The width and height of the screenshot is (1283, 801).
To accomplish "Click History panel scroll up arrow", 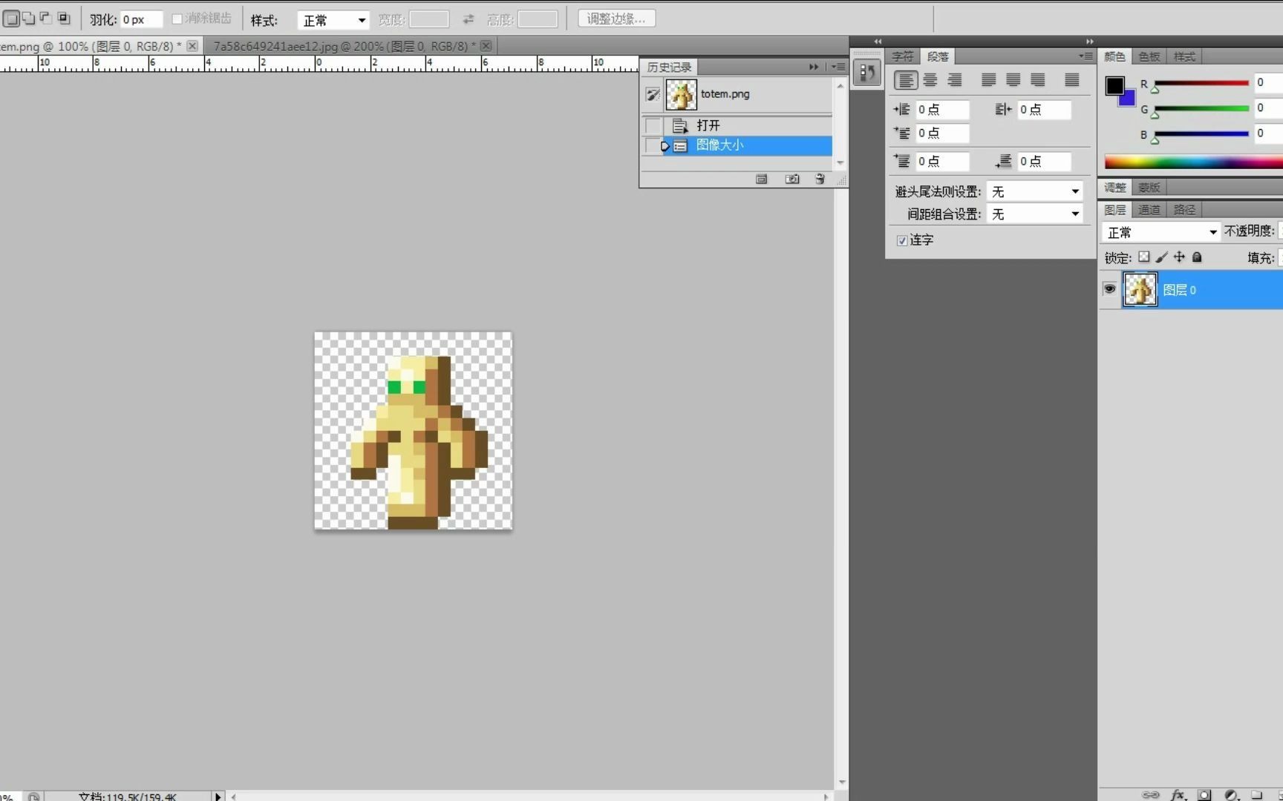I will [x=840, y=86].
